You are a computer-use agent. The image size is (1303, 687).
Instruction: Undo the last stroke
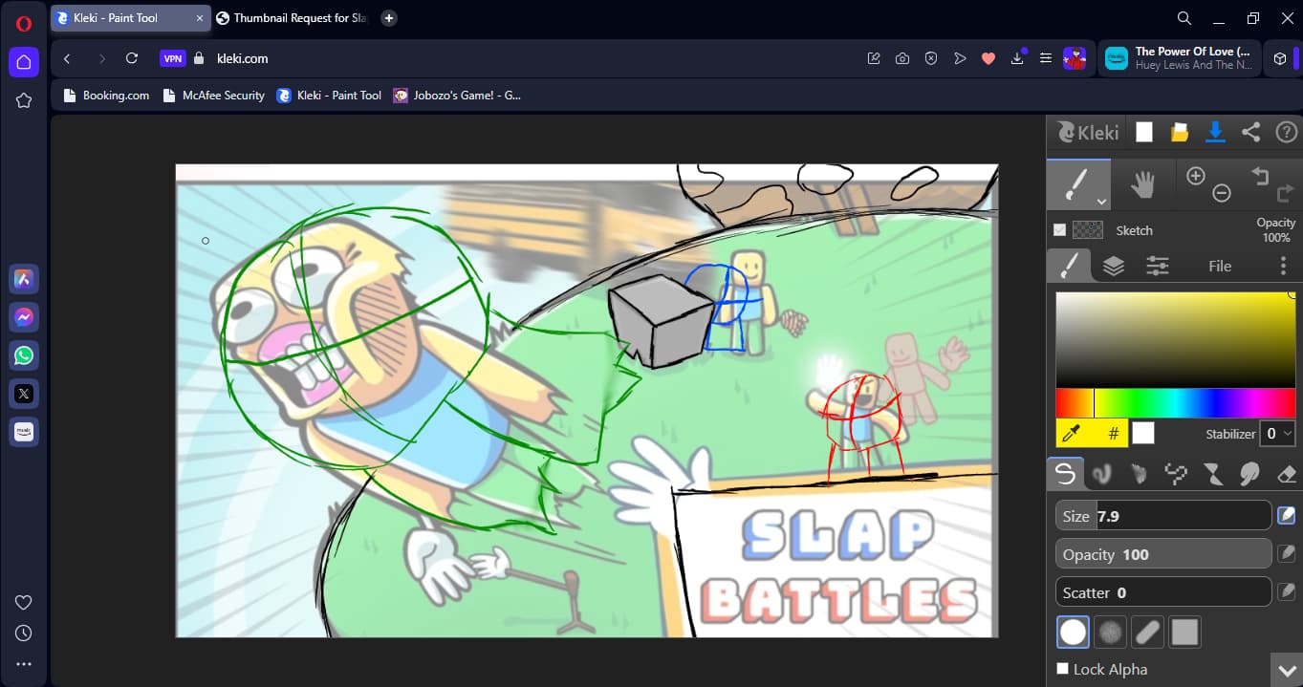coord(1259,176)
